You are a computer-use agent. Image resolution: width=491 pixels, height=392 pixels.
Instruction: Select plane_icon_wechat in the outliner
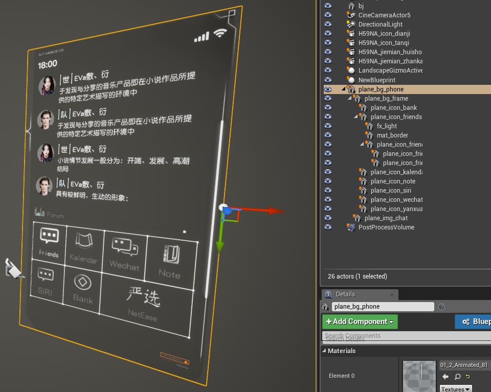[x=396, y=199]
